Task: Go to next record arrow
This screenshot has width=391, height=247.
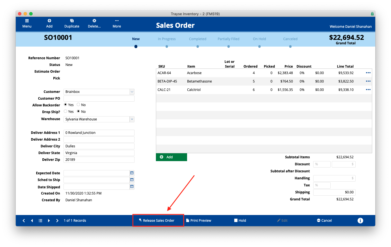Action: point(49,221)
